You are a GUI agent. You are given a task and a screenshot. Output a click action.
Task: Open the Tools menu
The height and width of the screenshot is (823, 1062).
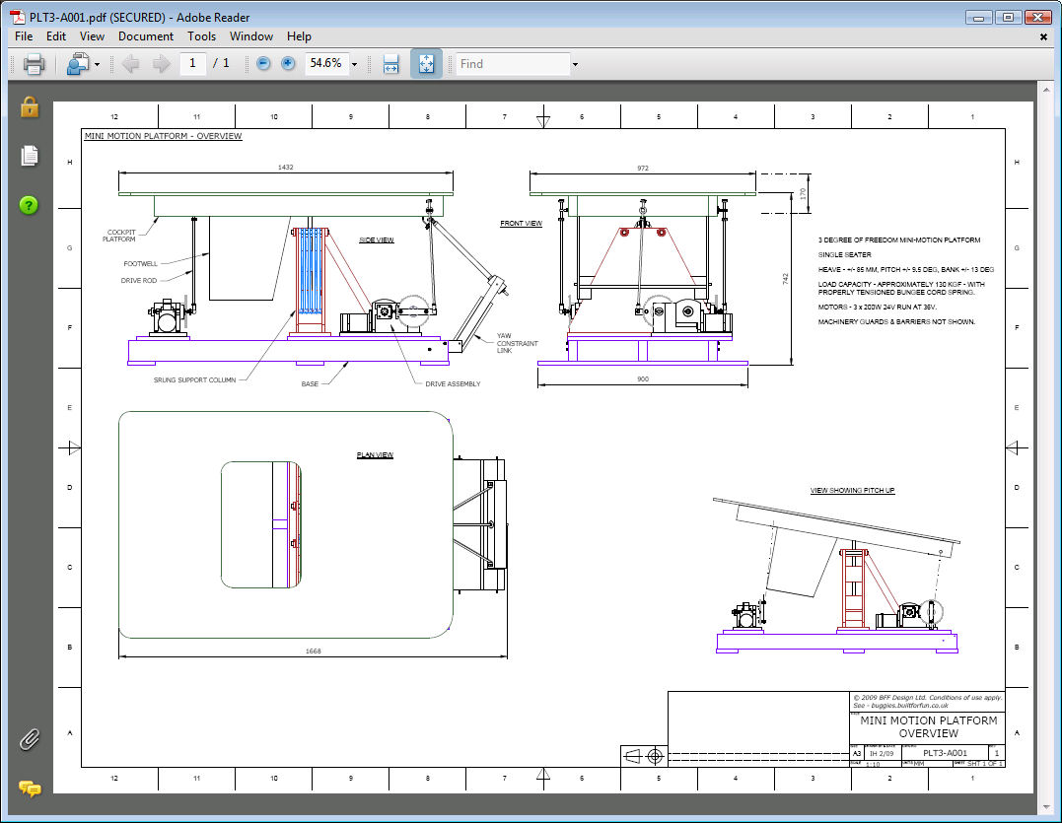click(201, 36)
